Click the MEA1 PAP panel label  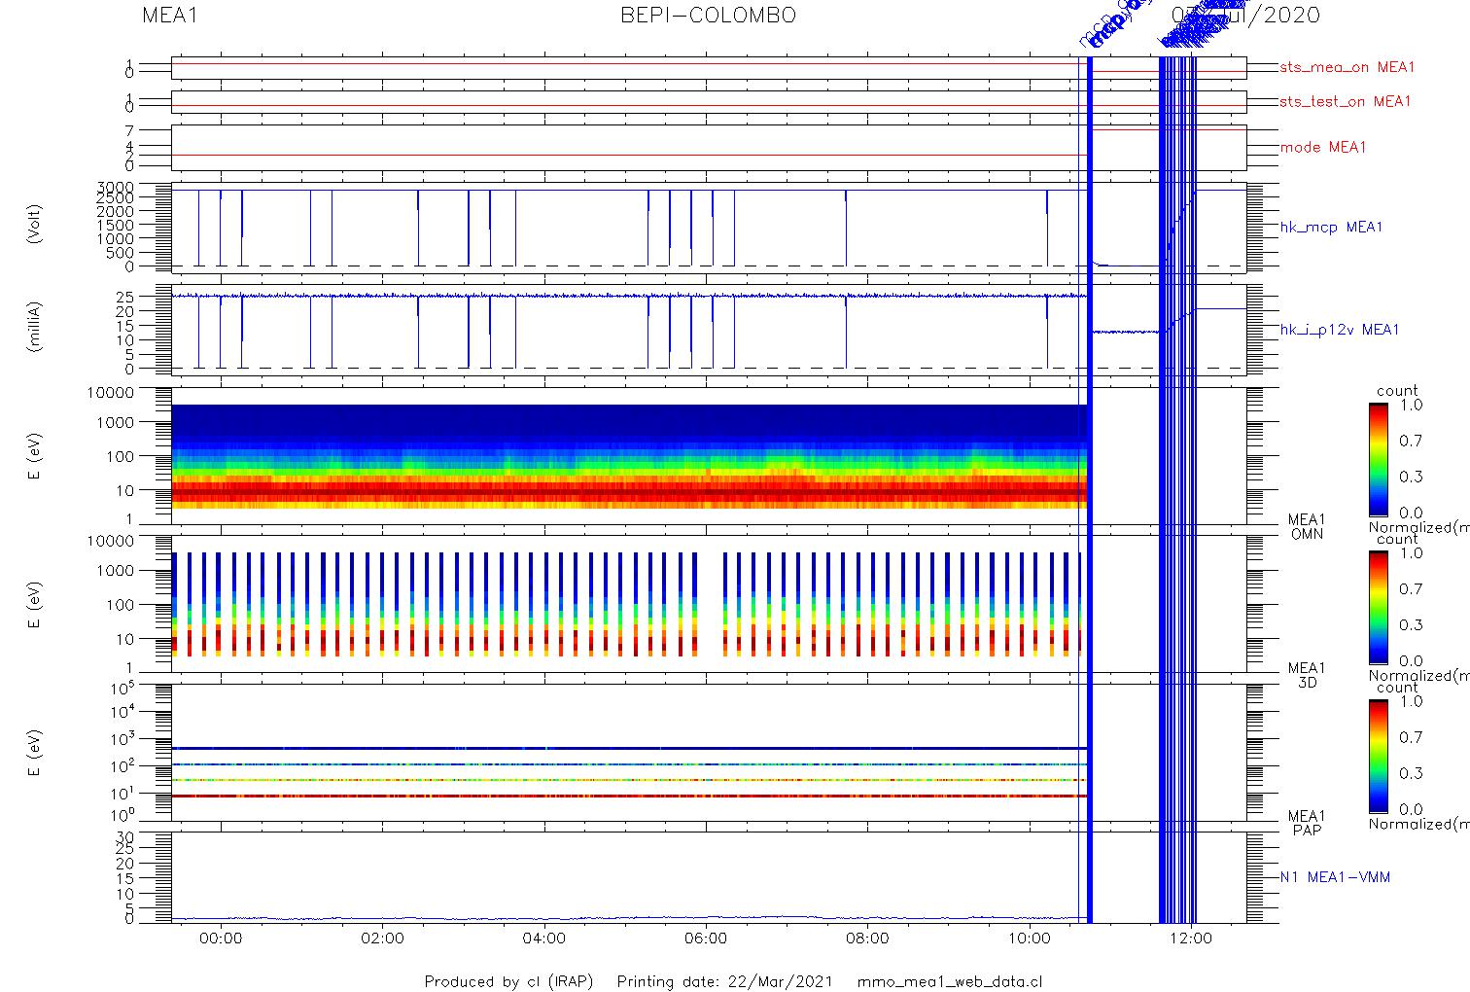(x=1307, y=823)
